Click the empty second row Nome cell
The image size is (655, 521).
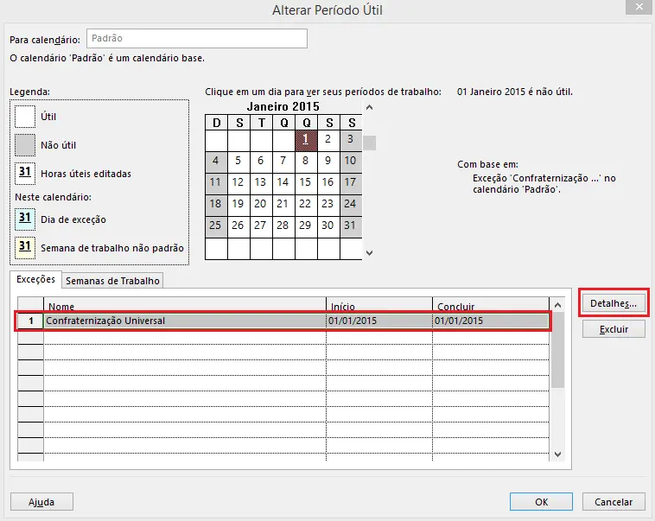click(x=185, y=337)
